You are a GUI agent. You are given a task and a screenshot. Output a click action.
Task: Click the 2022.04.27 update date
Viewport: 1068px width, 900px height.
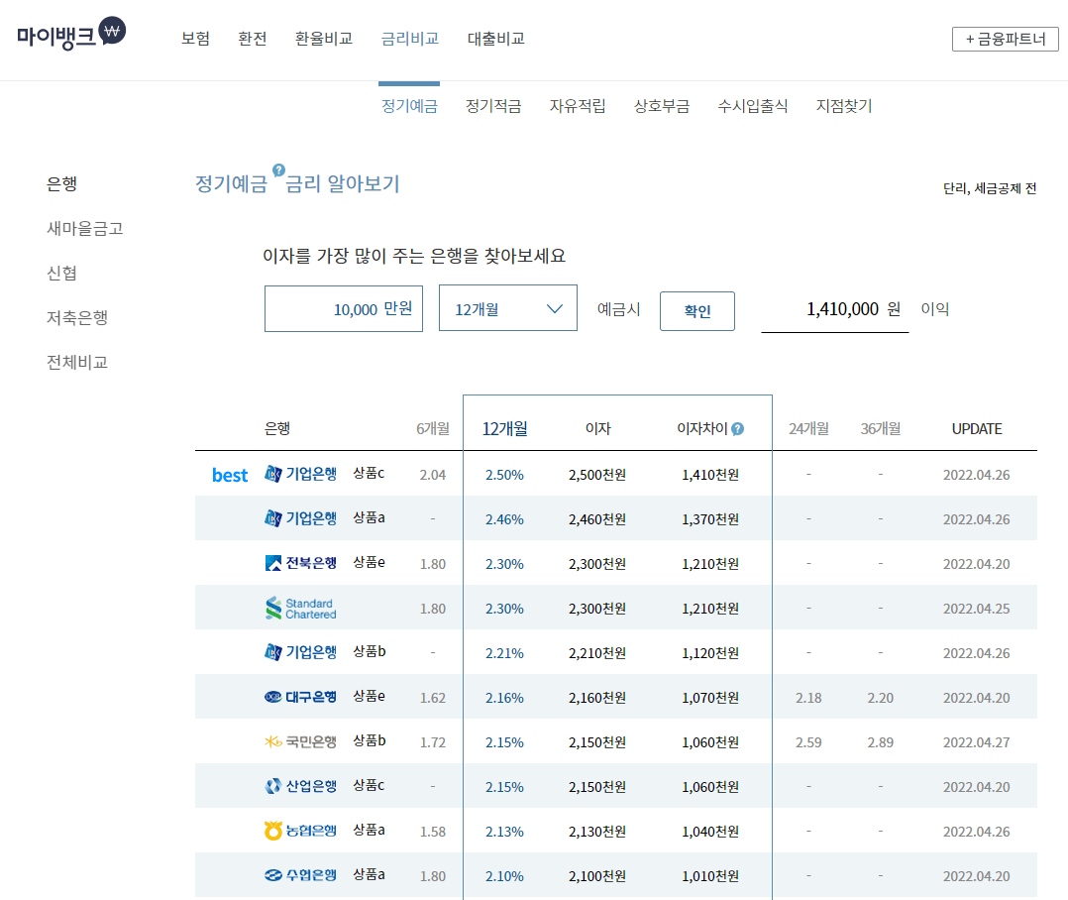click(976, 742)
